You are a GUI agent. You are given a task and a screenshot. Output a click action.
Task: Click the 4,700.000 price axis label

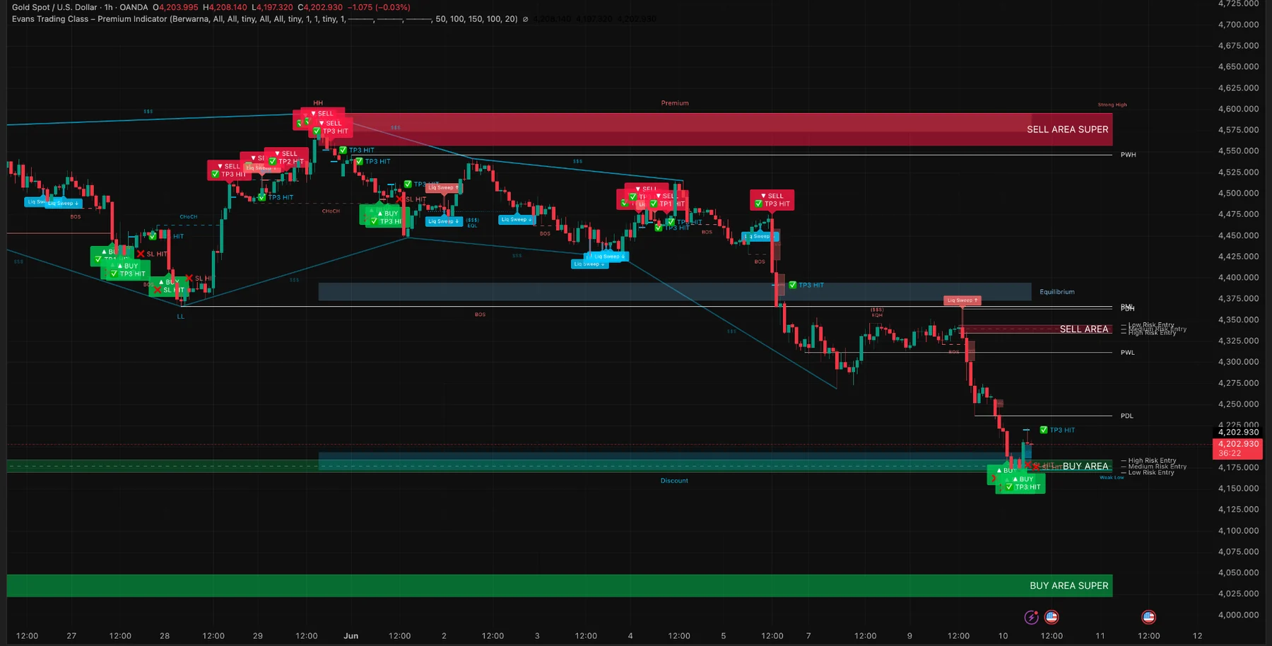click(1238, 24)
